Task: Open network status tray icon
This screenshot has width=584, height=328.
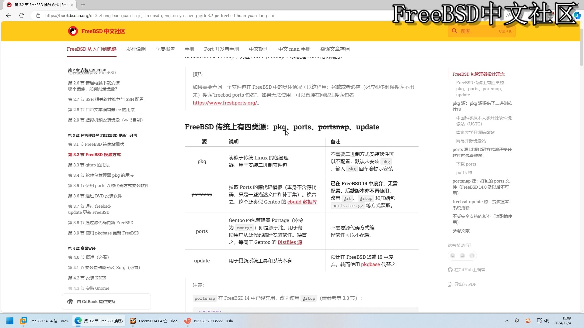Action: pos(539,321)
